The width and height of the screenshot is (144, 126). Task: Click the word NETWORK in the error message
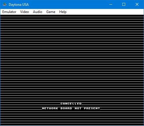pyautogui.click(x=50, y=108)
